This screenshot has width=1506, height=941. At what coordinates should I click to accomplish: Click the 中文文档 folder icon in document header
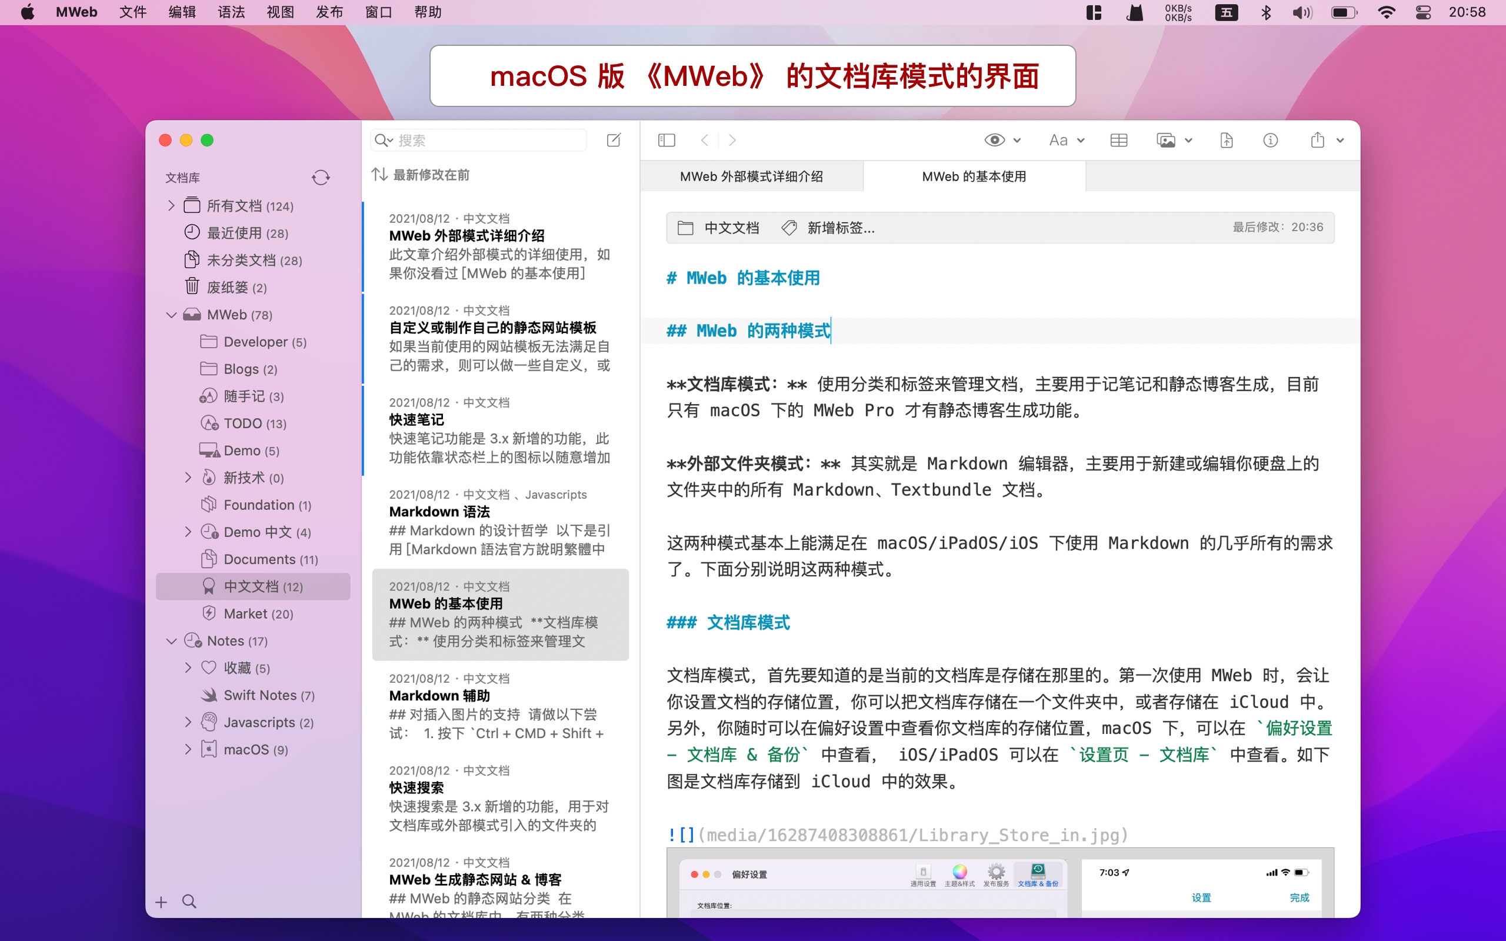click(x=685, y=228)
